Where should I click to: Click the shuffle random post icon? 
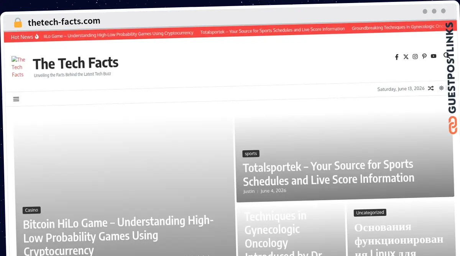[x=431, y=88]
